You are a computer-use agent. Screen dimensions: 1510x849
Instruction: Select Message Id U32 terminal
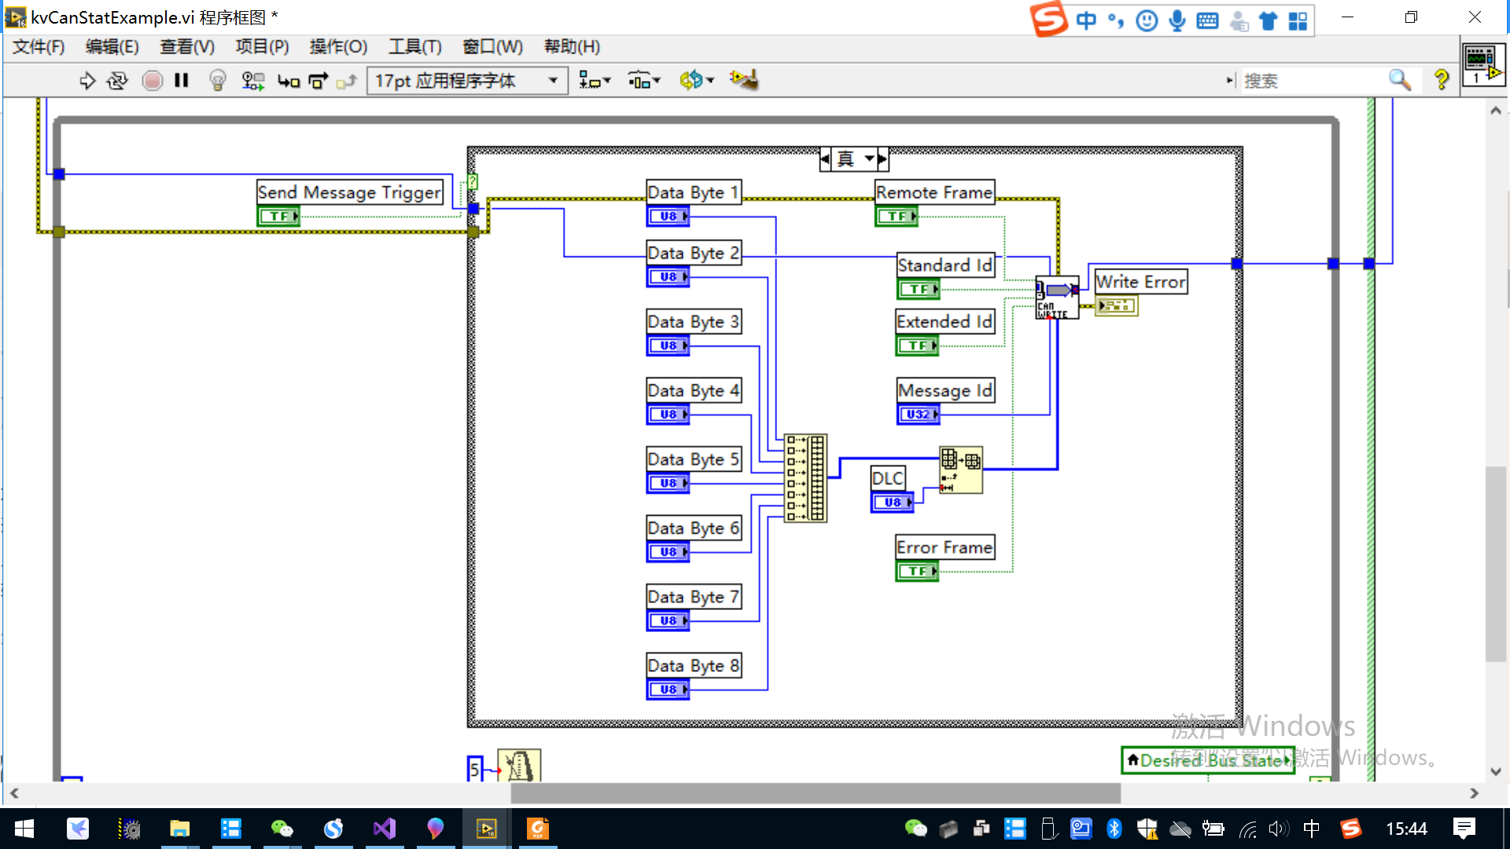tap(919, 414)
